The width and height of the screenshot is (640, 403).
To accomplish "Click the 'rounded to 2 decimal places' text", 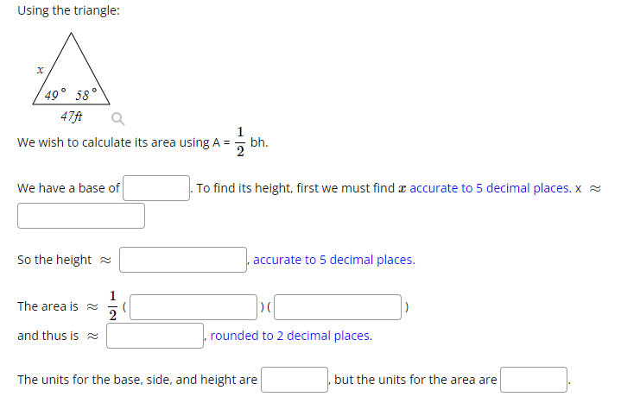I will [291, 336].
